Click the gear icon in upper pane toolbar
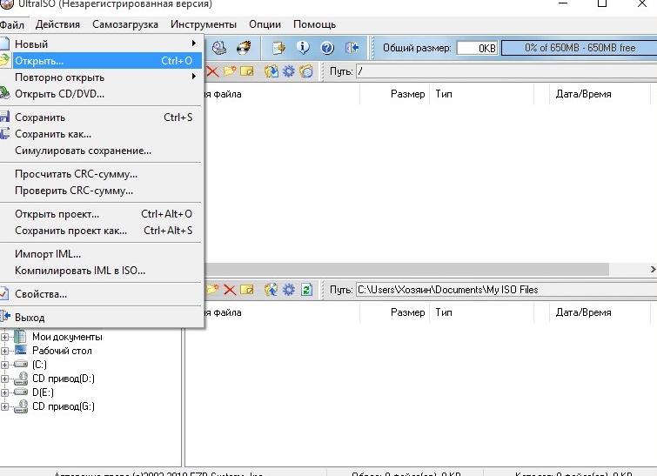 [x=289, y=71]
